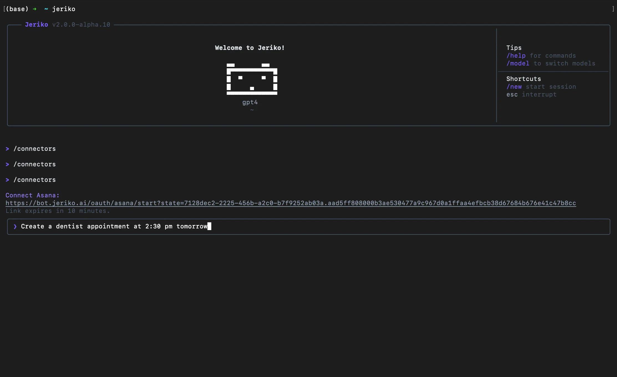Viewport: 617px width, 377px height.
Task: Click the /new start session shortcut
Action: [514, 87]
